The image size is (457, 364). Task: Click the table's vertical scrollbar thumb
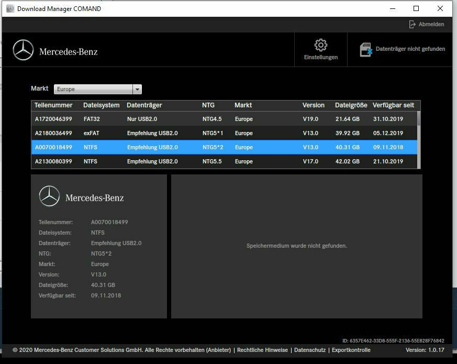coord(419,118)
